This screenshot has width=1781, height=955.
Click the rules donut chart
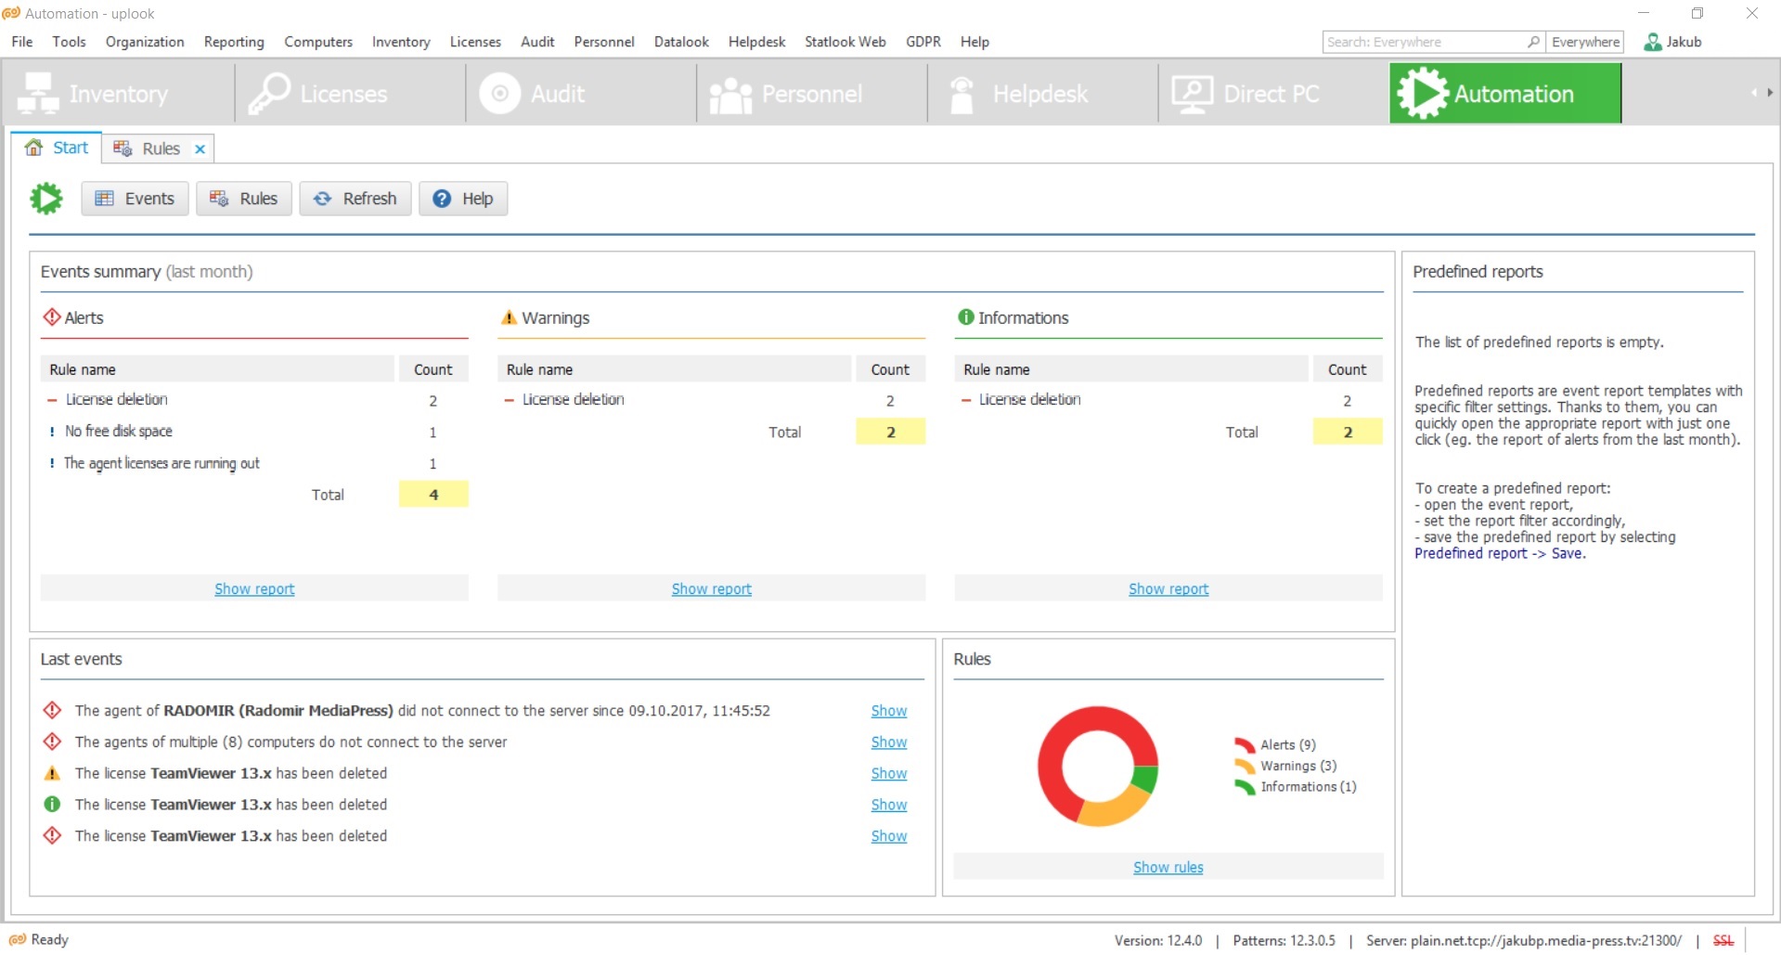1098,766
